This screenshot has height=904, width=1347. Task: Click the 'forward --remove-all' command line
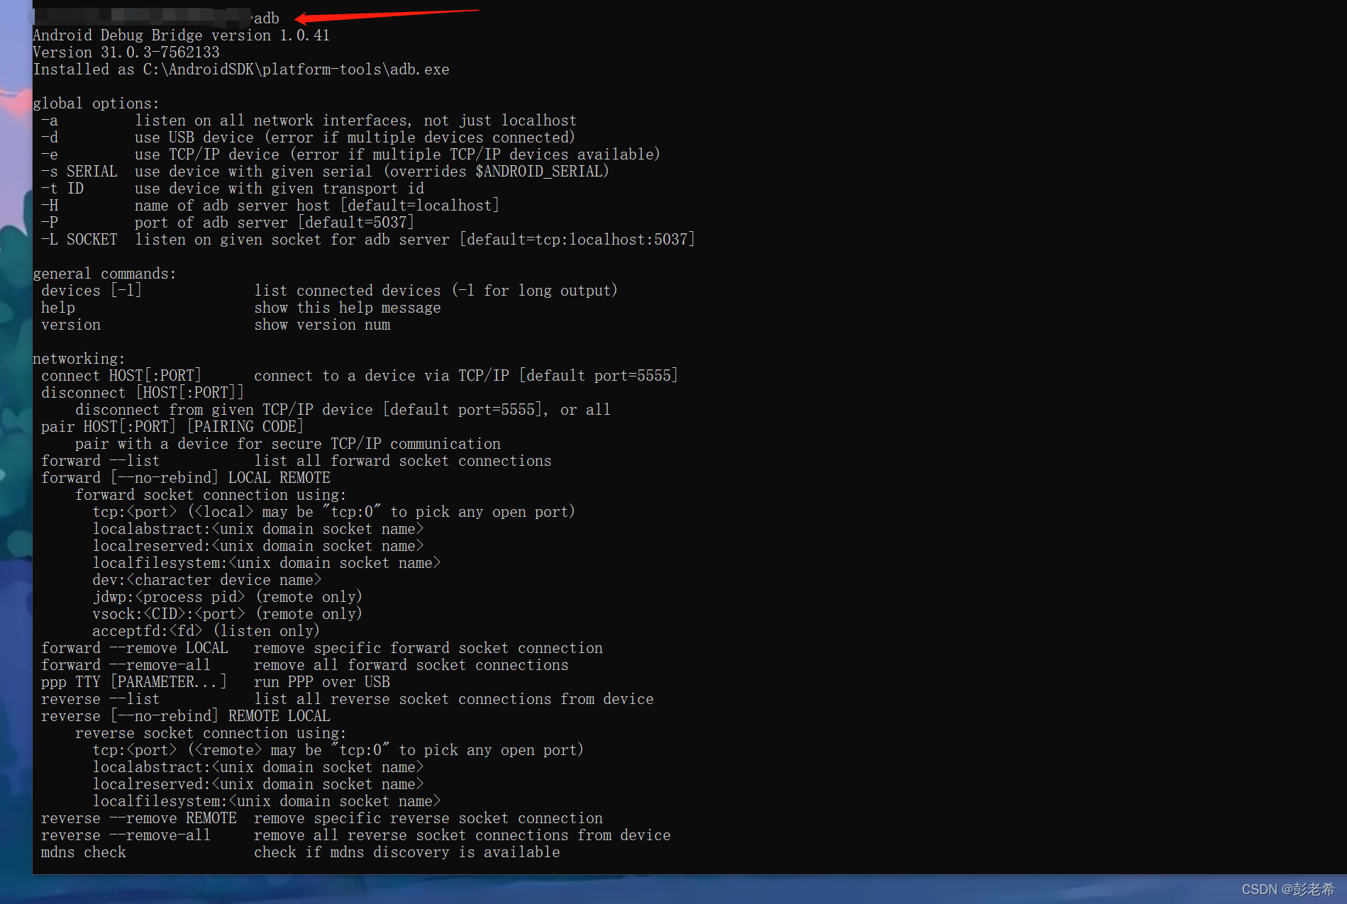tap(305, 665)
